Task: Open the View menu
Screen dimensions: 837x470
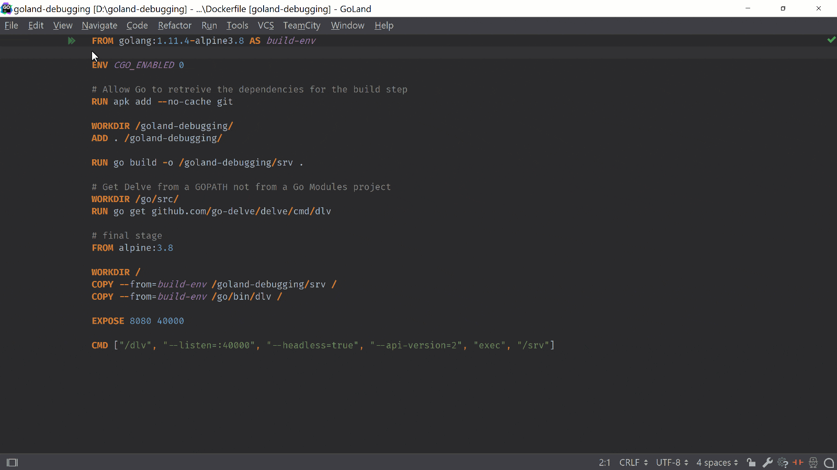Action: click(x=63, y=26)
